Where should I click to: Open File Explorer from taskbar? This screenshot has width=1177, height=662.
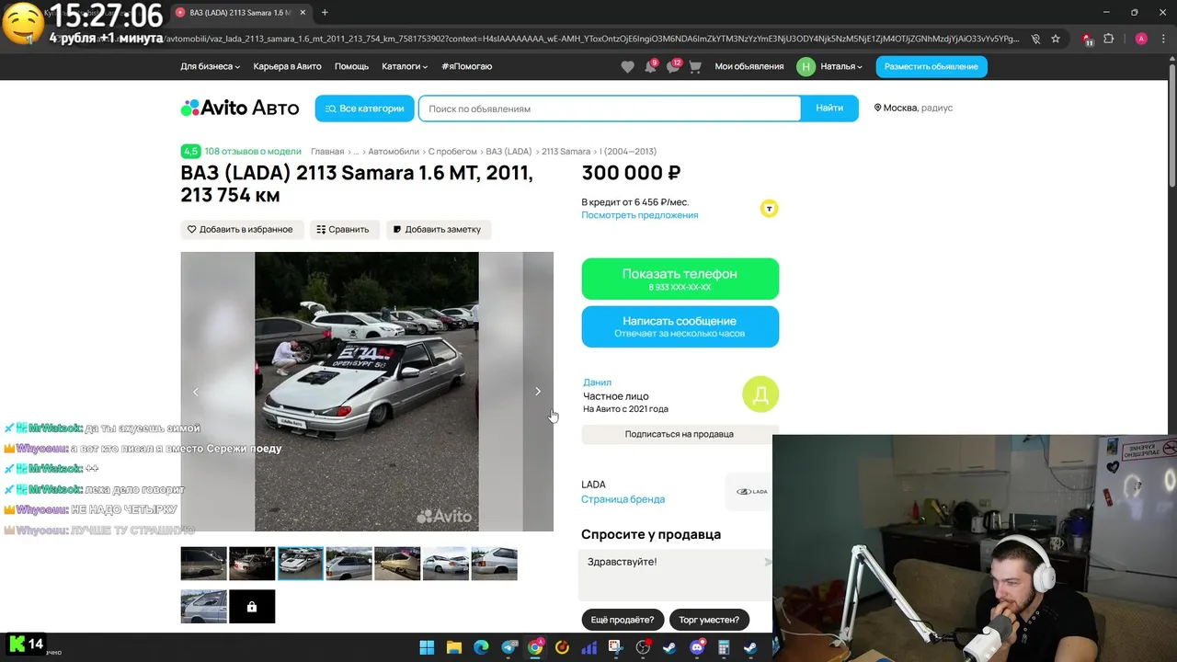tap(454, 647)
